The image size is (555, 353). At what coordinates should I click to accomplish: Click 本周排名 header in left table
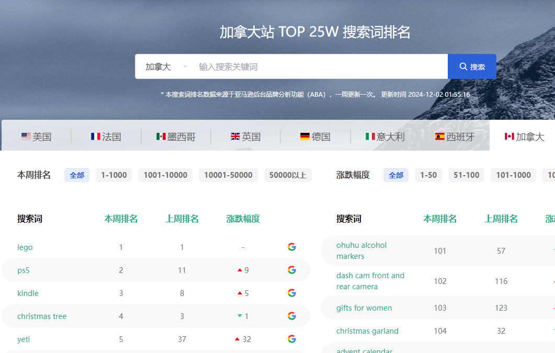[x=121, y=219]
